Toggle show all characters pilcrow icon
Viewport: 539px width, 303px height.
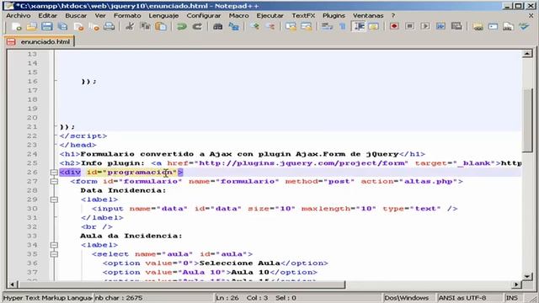[343, 26]
